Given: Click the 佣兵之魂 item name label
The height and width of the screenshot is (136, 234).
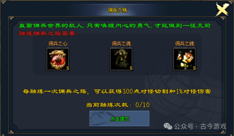Looking at the screenshot, I should click(x=121, y=43).
